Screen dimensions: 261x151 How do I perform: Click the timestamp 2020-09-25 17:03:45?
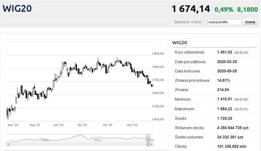pyautogui.click(x=188, y=22)
